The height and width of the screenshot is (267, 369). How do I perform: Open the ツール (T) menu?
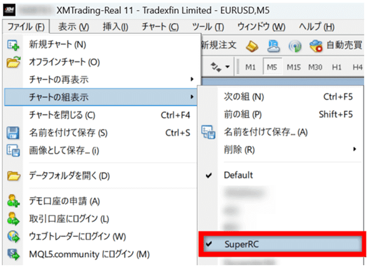(x=208, y=27)
